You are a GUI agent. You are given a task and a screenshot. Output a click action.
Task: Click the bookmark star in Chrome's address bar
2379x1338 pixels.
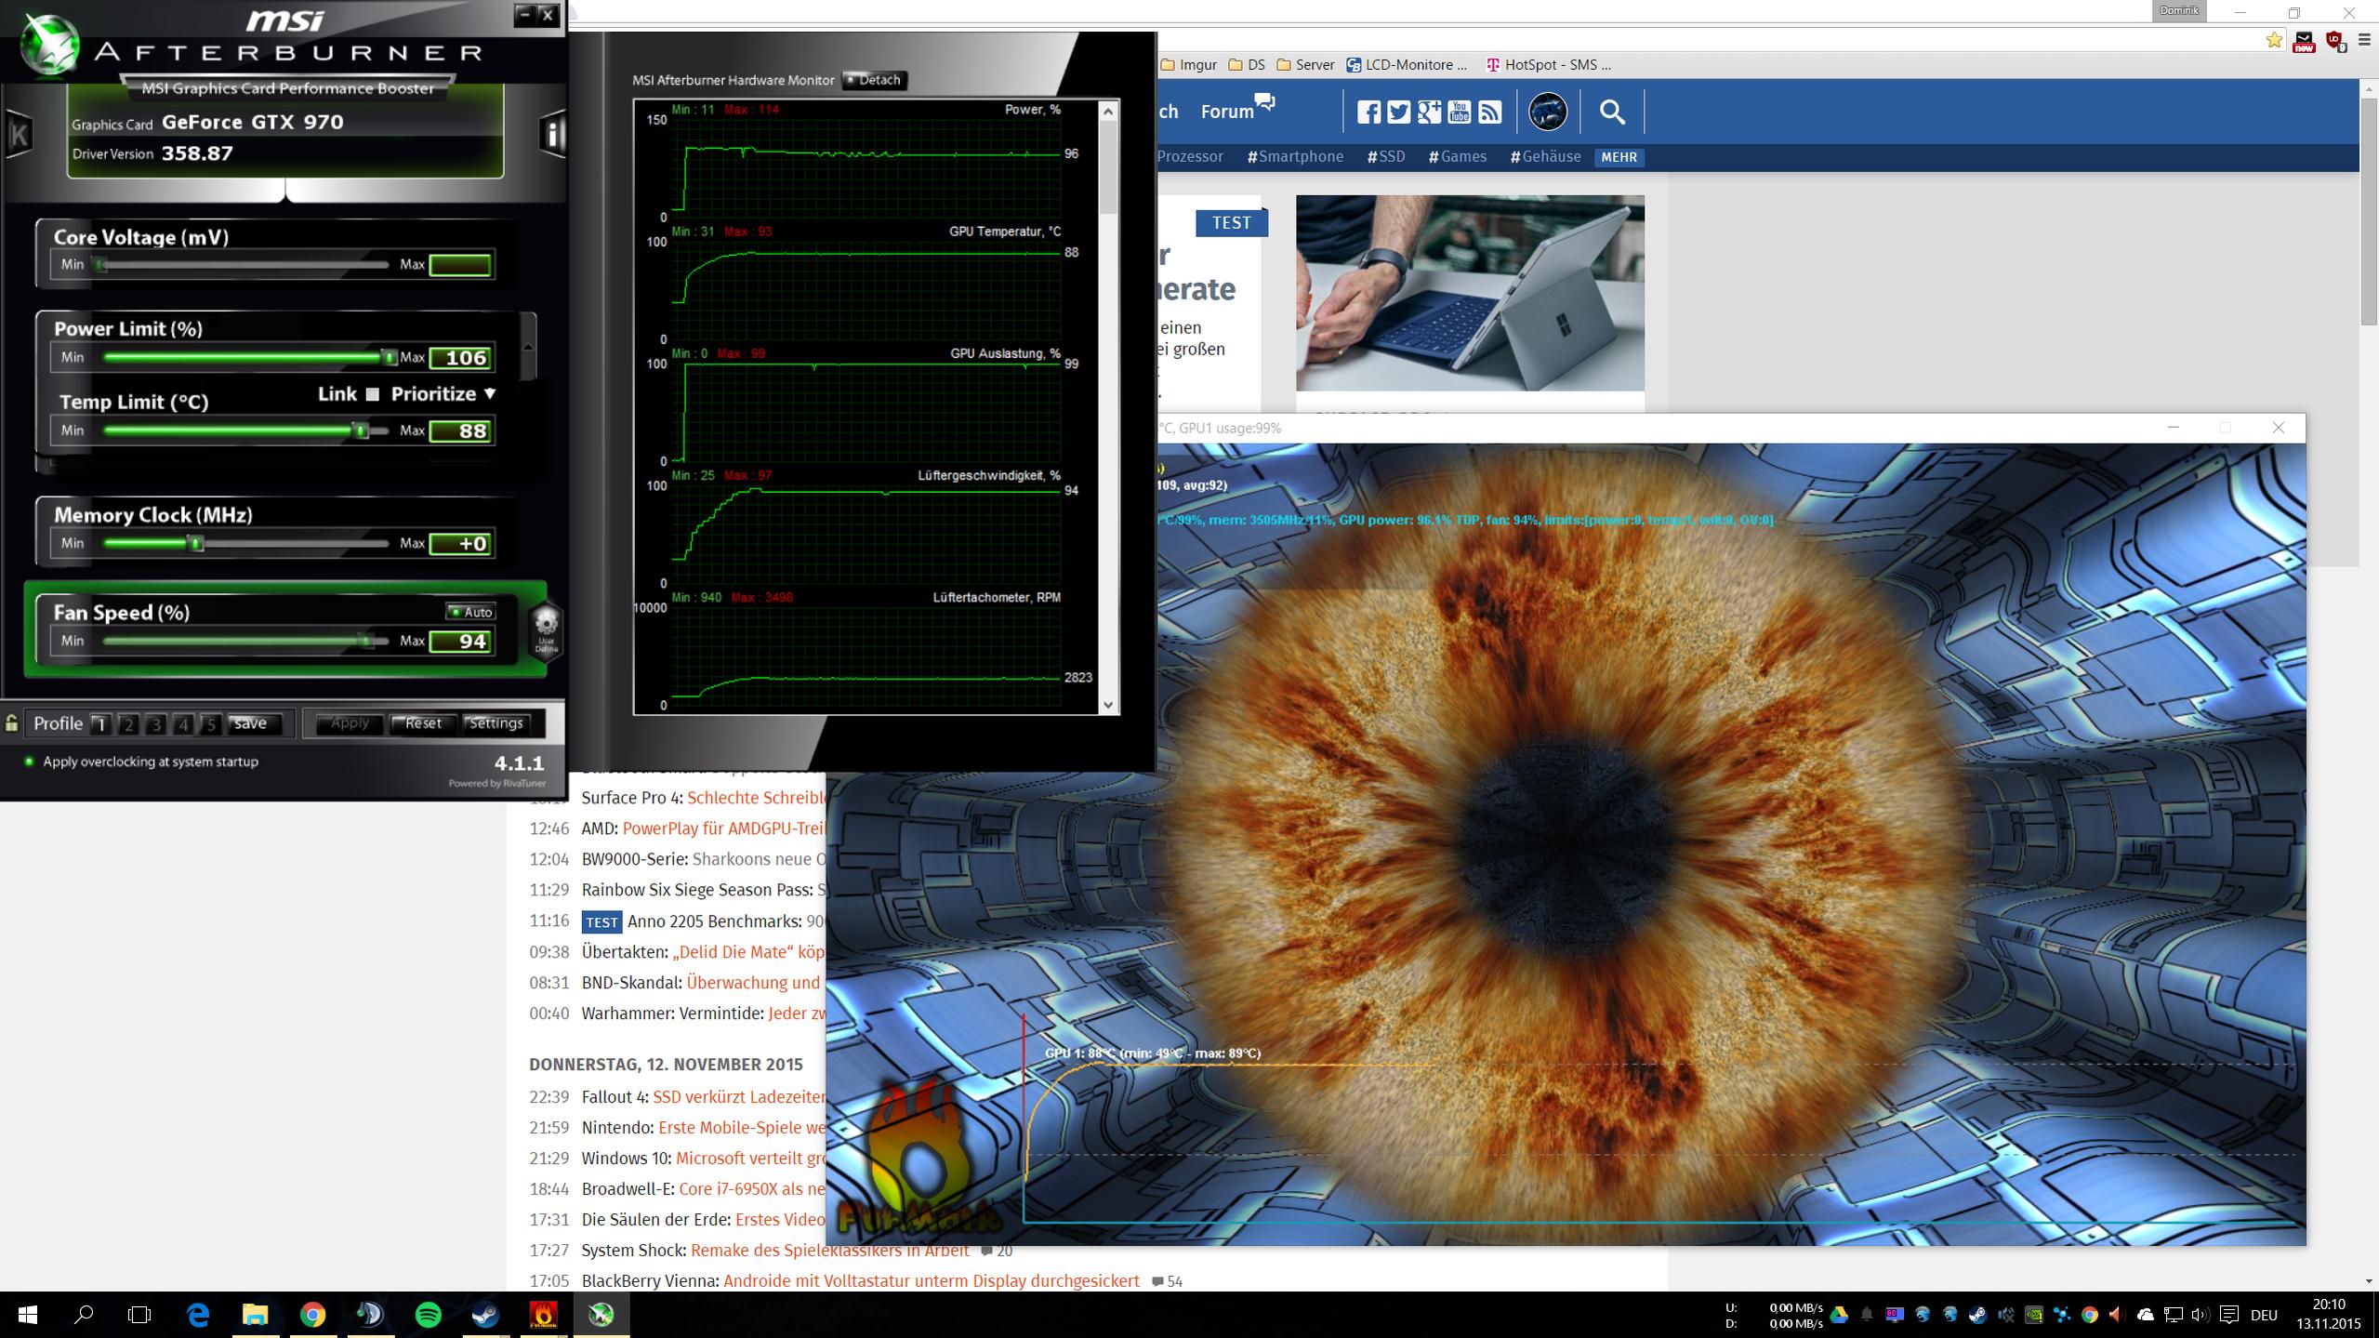pyautogui.click(x=2274, y=40)
